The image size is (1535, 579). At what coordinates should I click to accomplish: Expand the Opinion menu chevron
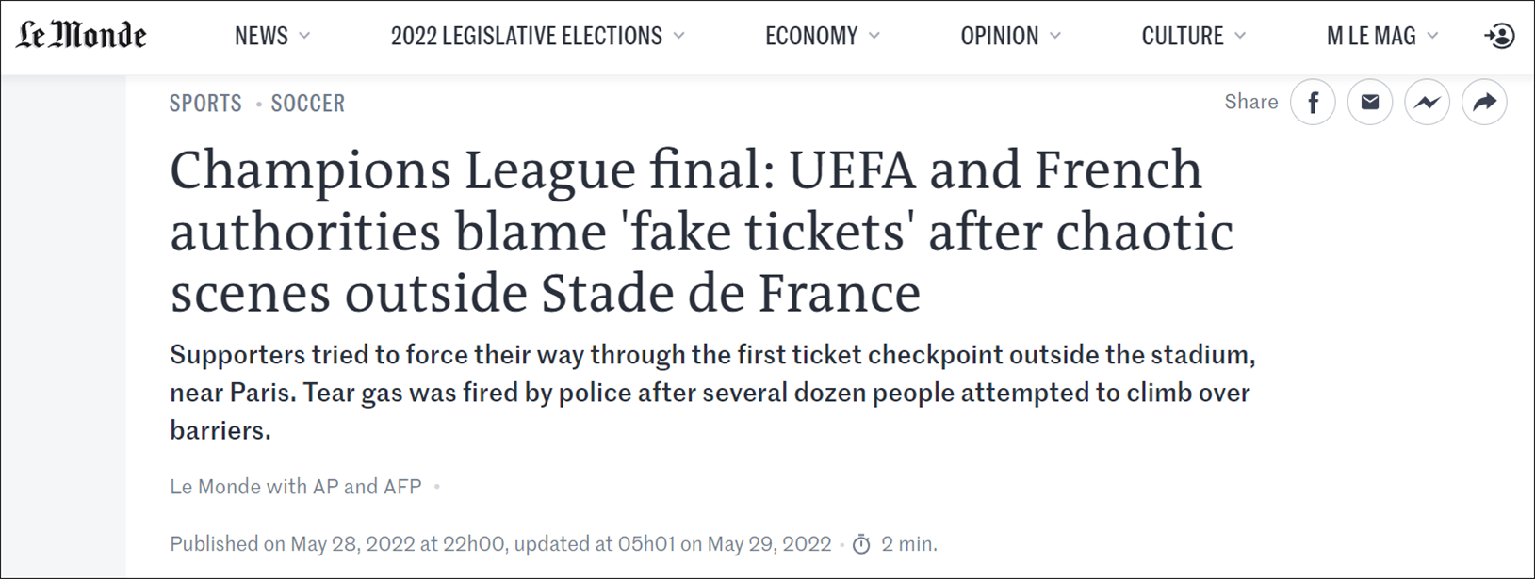[1055, 36]
